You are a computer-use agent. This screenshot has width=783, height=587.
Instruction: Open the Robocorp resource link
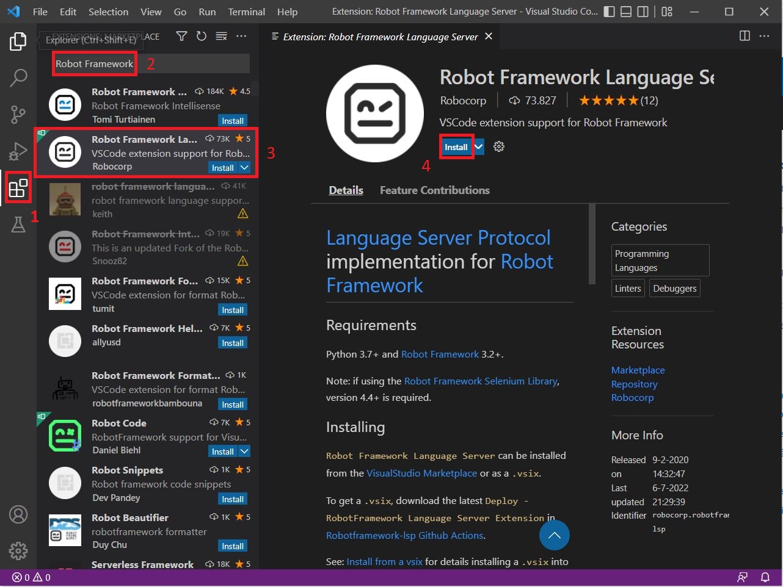[632, 398]
